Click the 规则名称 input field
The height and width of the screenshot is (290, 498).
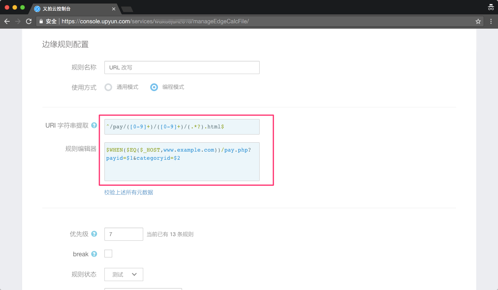(x=182, y=67)
